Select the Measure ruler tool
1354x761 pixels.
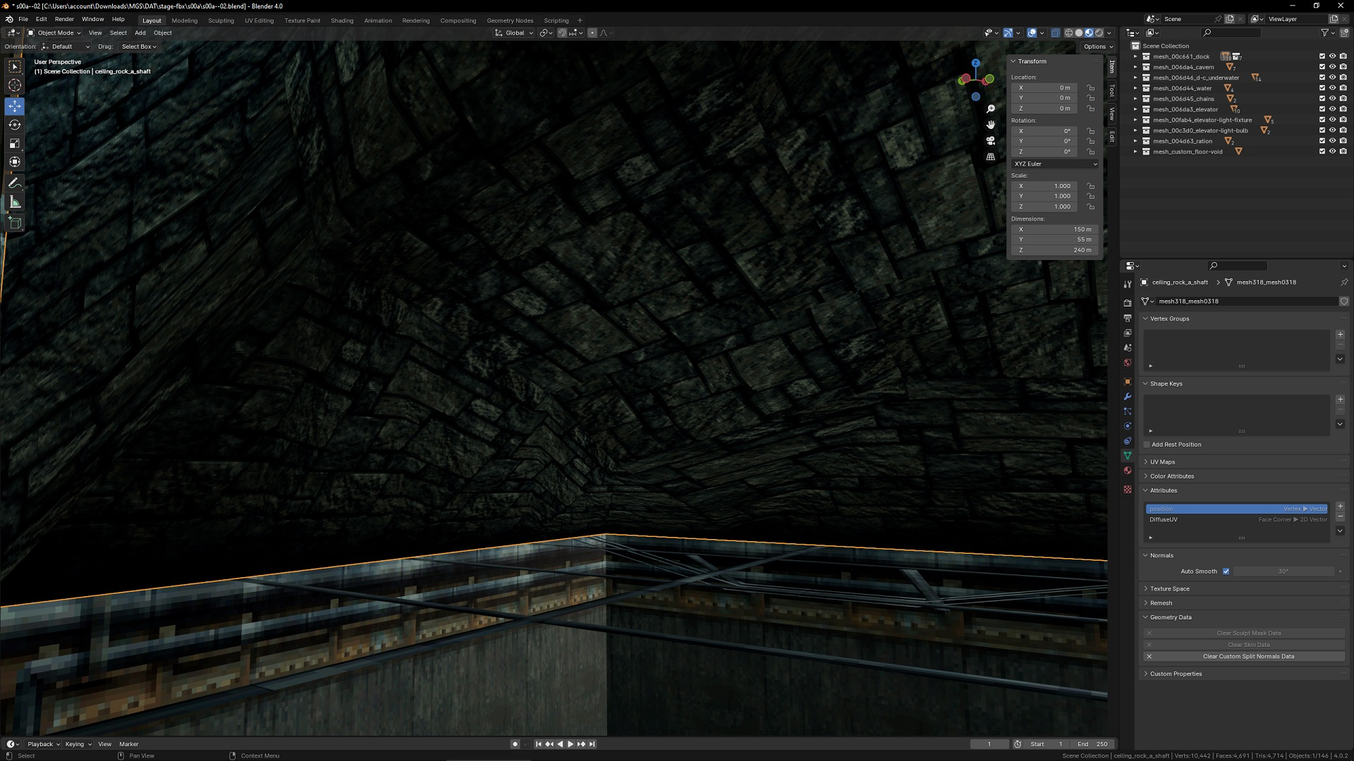coord(15,203)
